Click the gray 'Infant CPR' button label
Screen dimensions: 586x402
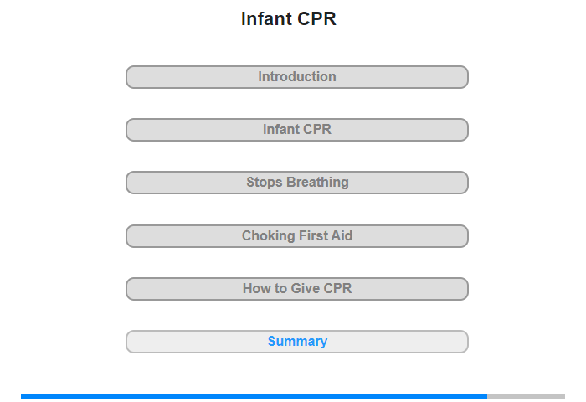(x=297, y=129)
